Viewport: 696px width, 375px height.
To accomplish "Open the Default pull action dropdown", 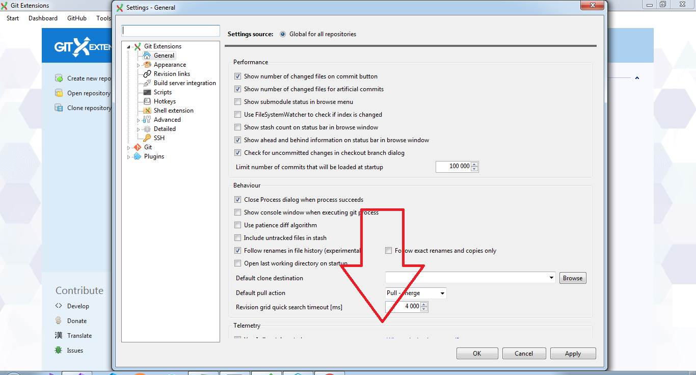I will click(x=441, y=293).
